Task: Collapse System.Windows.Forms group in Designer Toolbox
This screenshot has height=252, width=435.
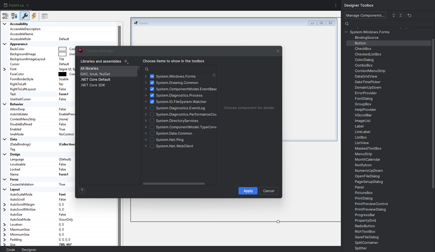Action: tap(346, 32)
